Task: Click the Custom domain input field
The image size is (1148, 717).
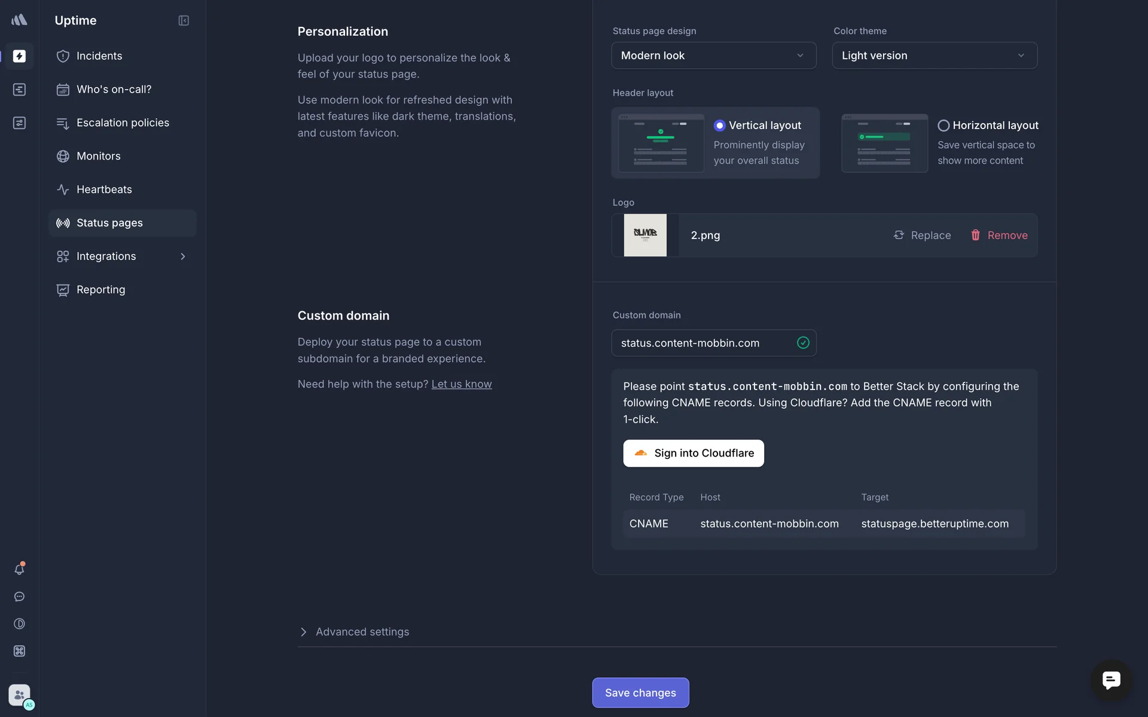Action: (706, 343)
